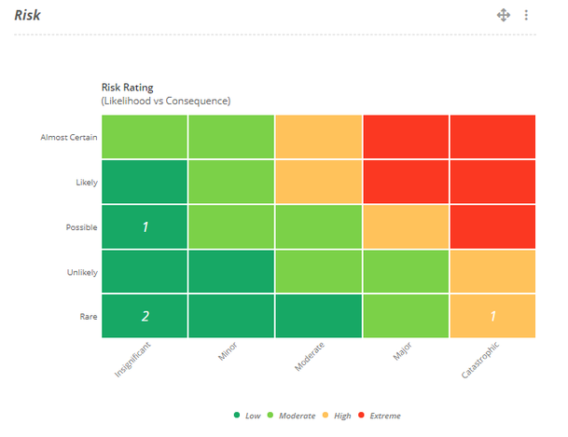Click the Unlikely Minor dark green cell
The image size is (568, 437).
tap(231, 271)
